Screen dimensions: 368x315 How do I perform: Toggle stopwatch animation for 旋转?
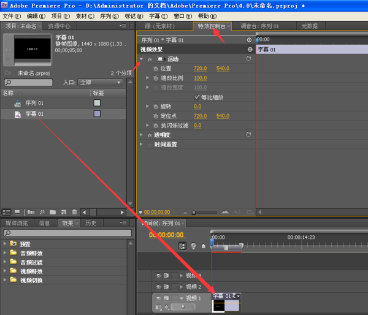coord(156,107)
